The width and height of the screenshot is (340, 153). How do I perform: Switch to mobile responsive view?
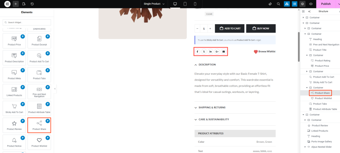pyautogui.click(x=195, y=4)
